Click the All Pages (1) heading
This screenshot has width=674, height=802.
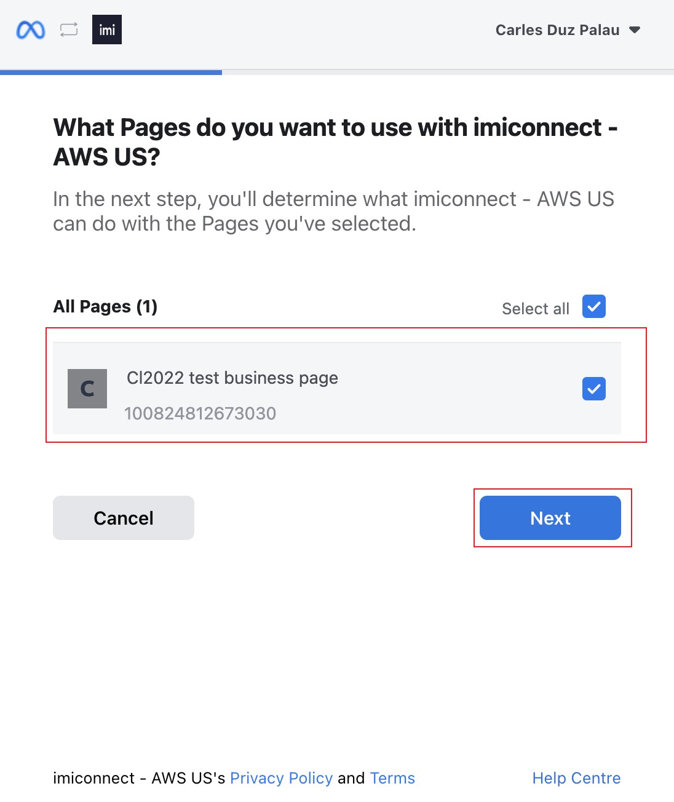tap(105, 306)
